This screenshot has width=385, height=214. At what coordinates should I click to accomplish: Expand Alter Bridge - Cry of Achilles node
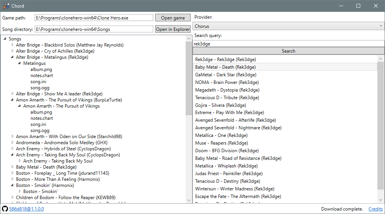(12, 51)
